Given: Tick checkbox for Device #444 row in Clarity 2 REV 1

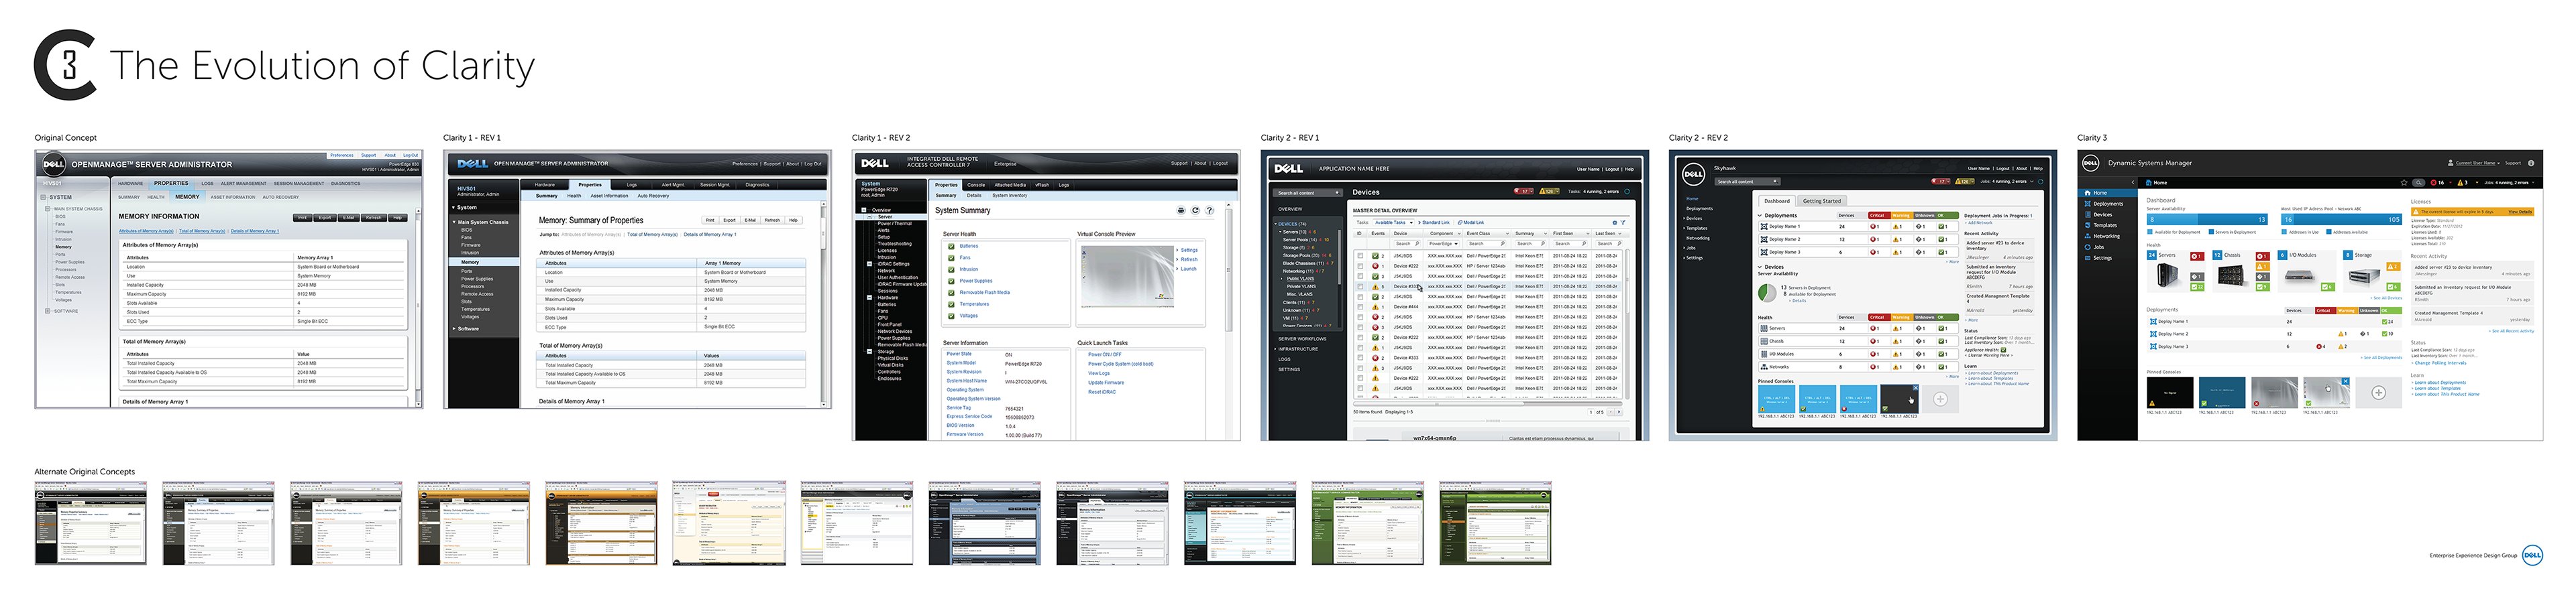Looking at the screenshot, I should 1360,308.
